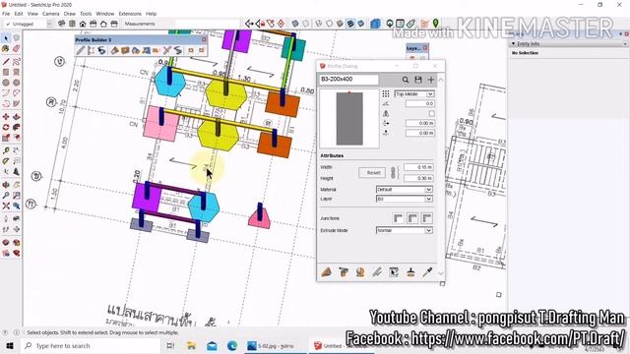This screenshot has height=354, width=630.
Task: Select second Junctions style button
Action: point(412,218)
